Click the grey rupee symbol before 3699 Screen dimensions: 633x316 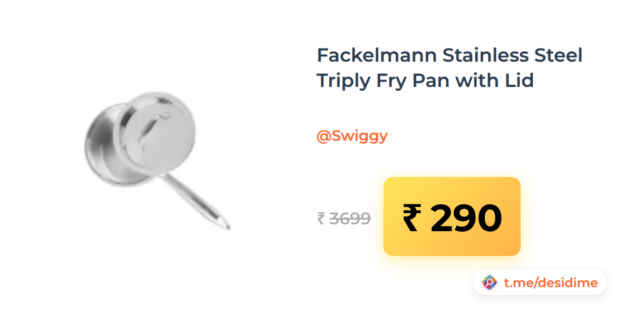coord(321,218)
